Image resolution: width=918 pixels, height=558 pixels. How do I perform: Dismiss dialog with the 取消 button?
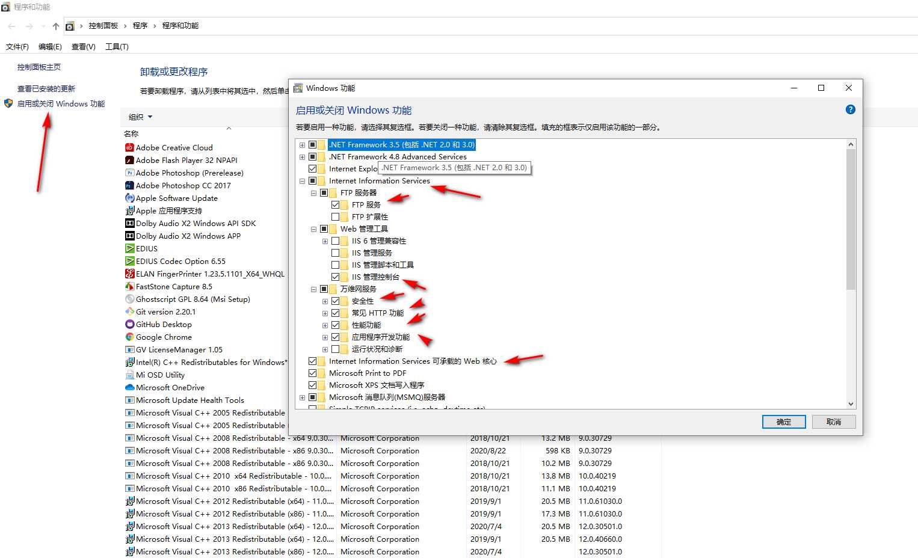click(834, 422)
